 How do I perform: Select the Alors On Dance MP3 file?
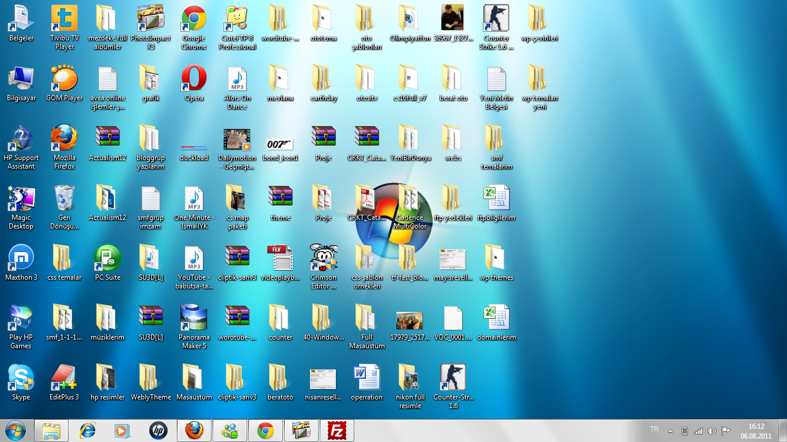coord(237,87)
